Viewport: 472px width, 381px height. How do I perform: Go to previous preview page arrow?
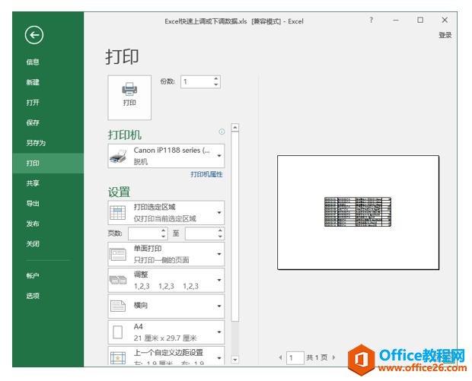pyautogui.click(x=281, y=357)
